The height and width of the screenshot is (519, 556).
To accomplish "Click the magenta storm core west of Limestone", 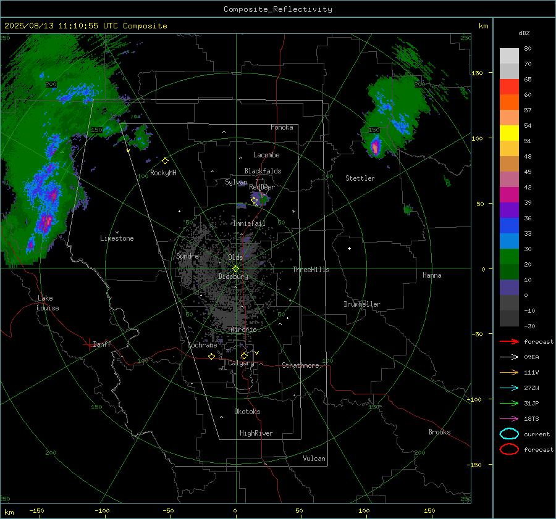I will pyautogui.click(x=46, y=222).
